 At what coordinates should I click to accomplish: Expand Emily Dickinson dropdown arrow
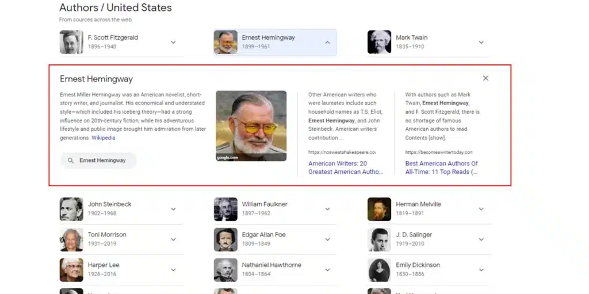[481, 270]
